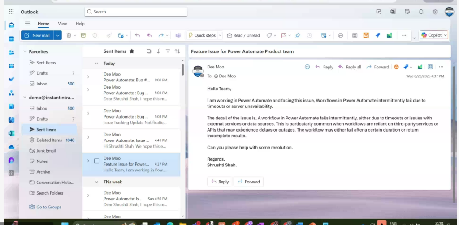The image size is (459, 225).
Task: Open the Settings gear icon
Action: click(435, 12)
